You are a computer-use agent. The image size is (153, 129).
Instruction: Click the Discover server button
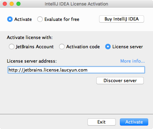tap(120, 81)
